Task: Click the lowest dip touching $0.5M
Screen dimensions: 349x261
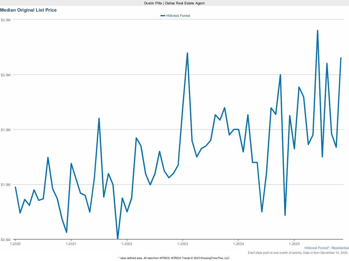Action: (118, 239)
